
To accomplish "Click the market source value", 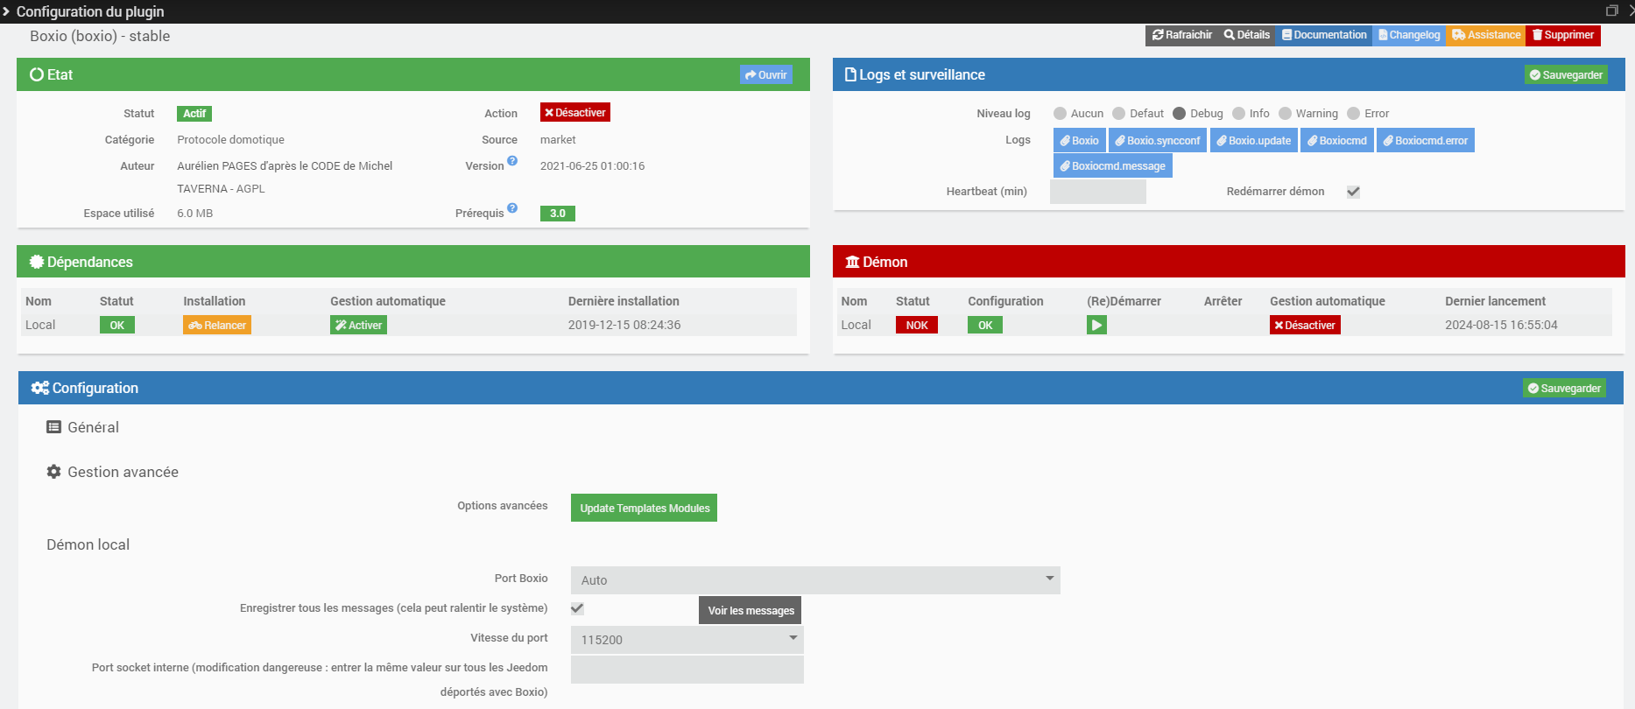I will pyautogui.click(x=558, y=140).
